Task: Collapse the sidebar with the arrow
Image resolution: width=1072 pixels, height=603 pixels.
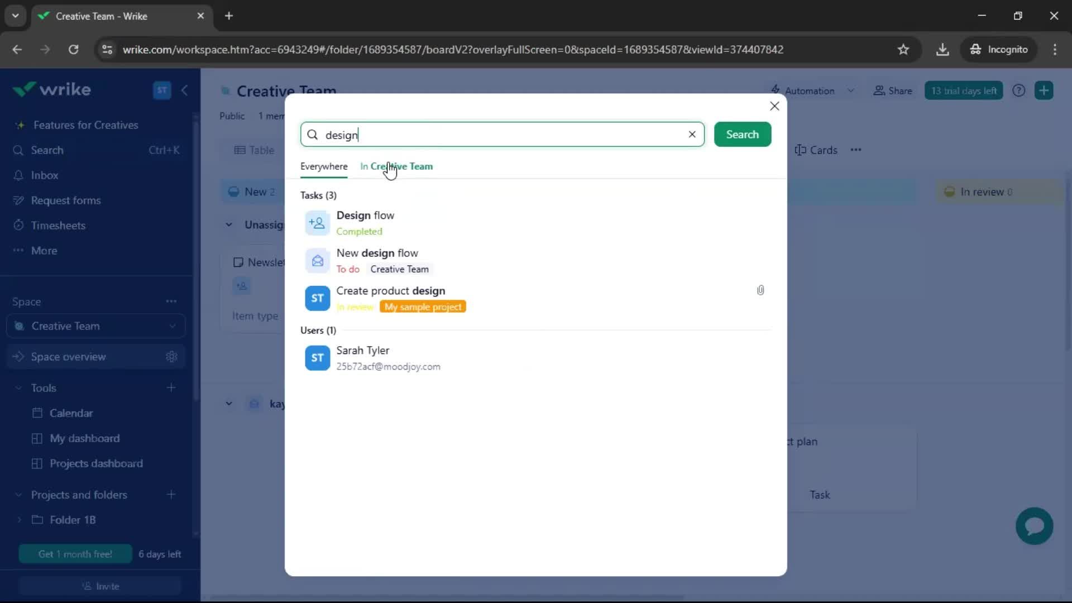Action: pos(184,90)
